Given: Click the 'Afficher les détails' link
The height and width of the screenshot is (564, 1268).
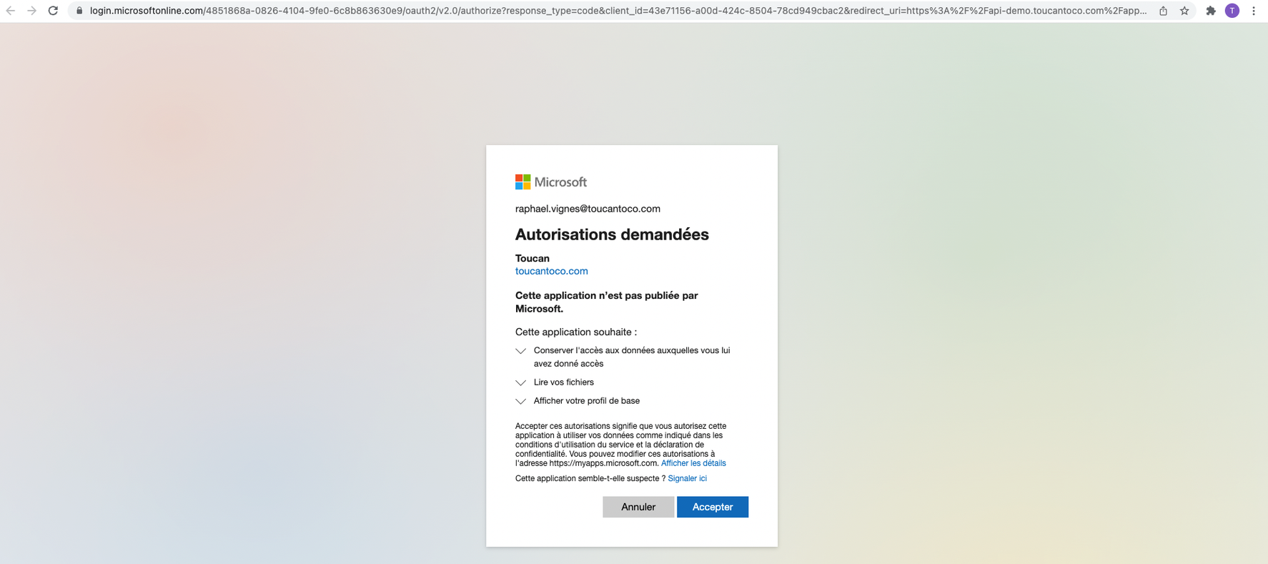Looking at the screenshot, I should [693, 463].
